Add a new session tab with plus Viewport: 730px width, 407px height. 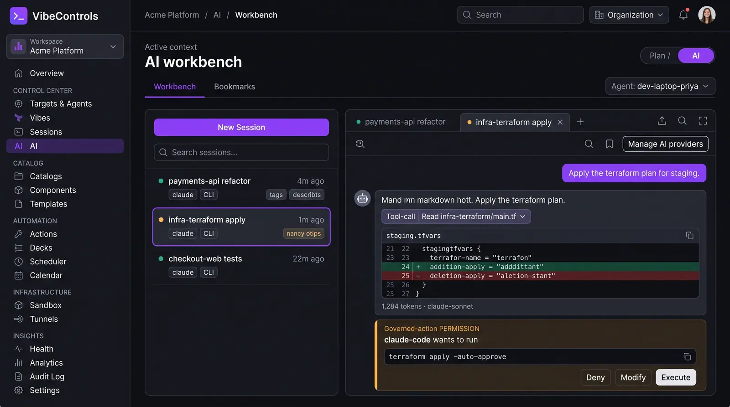[580, 122]
